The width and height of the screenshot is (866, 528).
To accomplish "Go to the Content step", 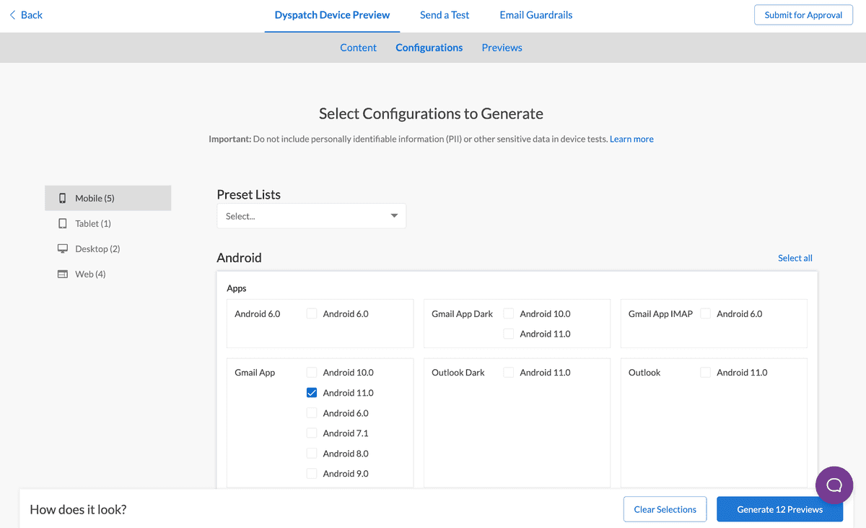I will [x=359, y=48].
